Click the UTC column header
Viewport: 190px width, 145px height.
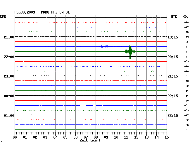[x=174, y=17]
